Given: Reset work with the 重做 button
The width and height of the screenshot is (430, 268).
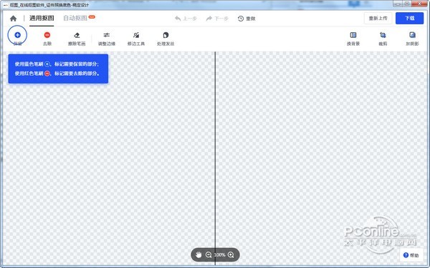Looking at the screenshot, I should point(247,19).
